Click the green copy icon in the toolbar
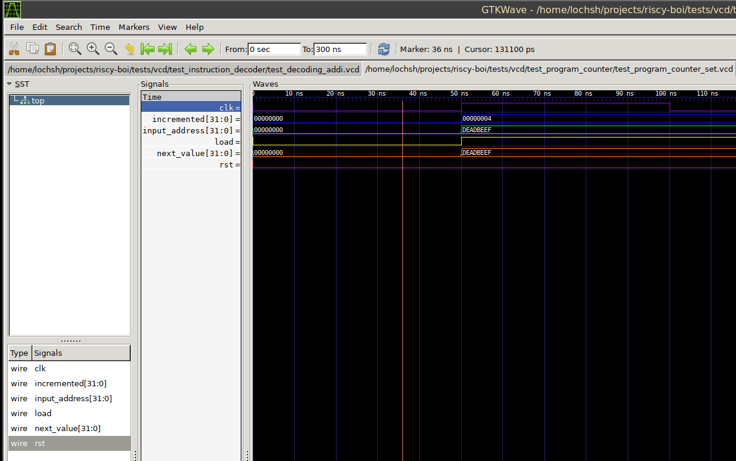 tap(32, 49)
